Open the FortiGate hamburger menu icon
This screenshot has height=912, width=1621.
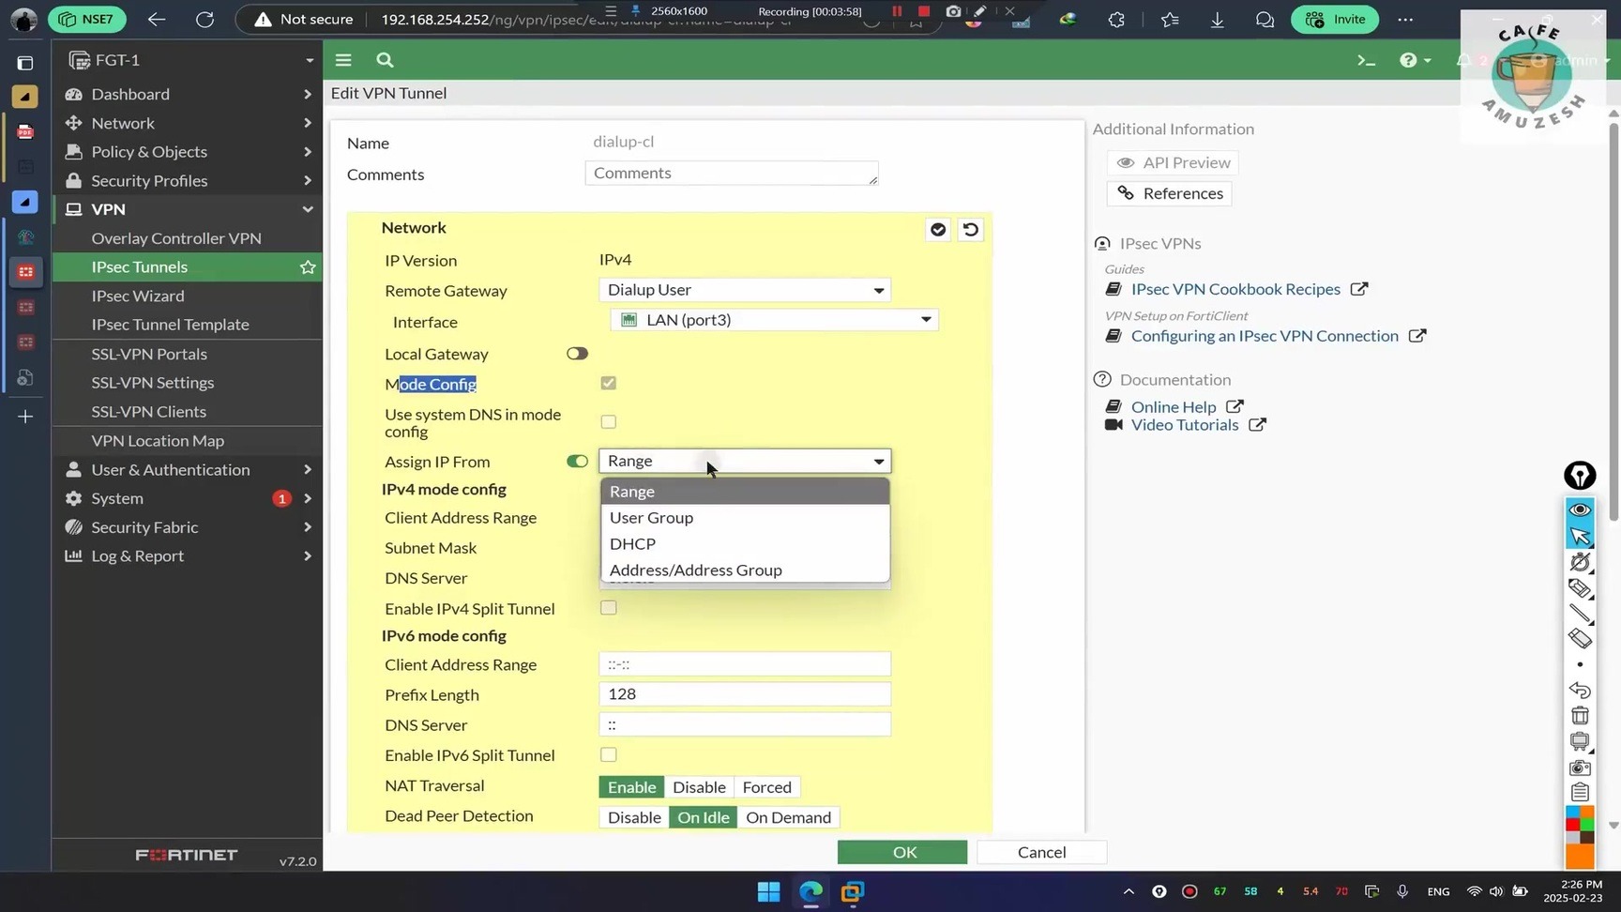pos(343,60)
